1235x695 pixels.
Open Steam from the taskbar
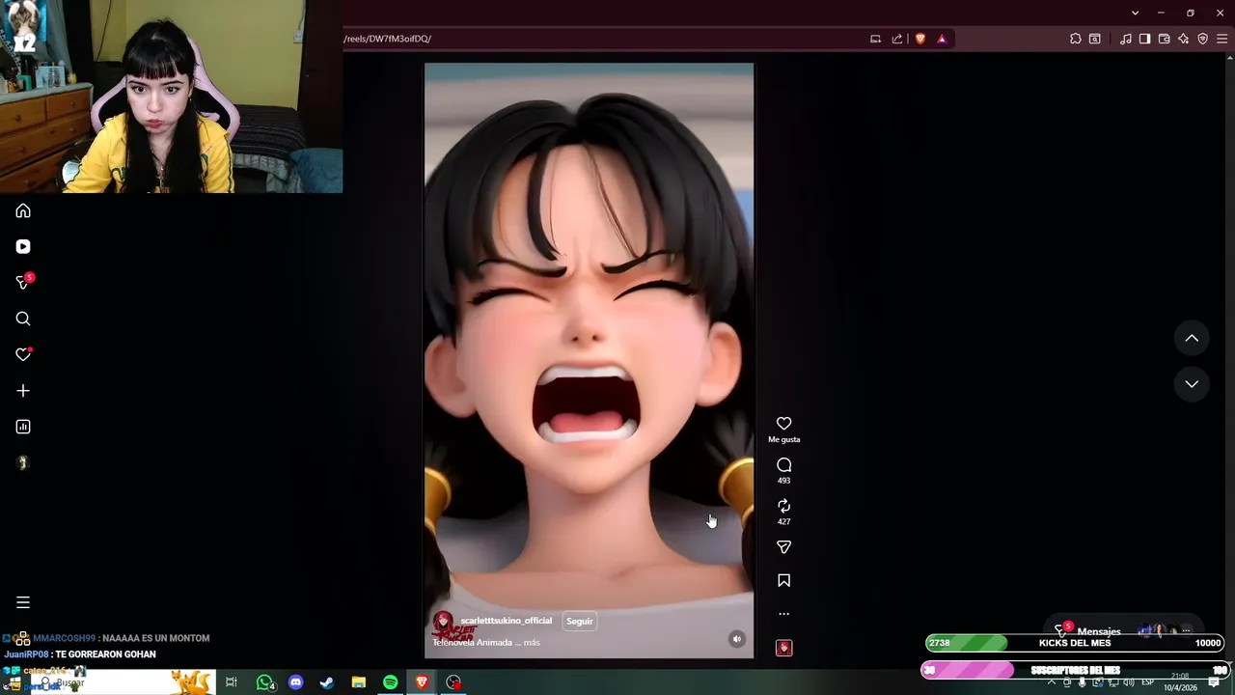coord(327,682)
